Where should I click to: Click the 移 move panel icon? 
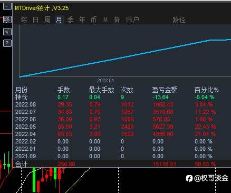(x=7, y=20)
